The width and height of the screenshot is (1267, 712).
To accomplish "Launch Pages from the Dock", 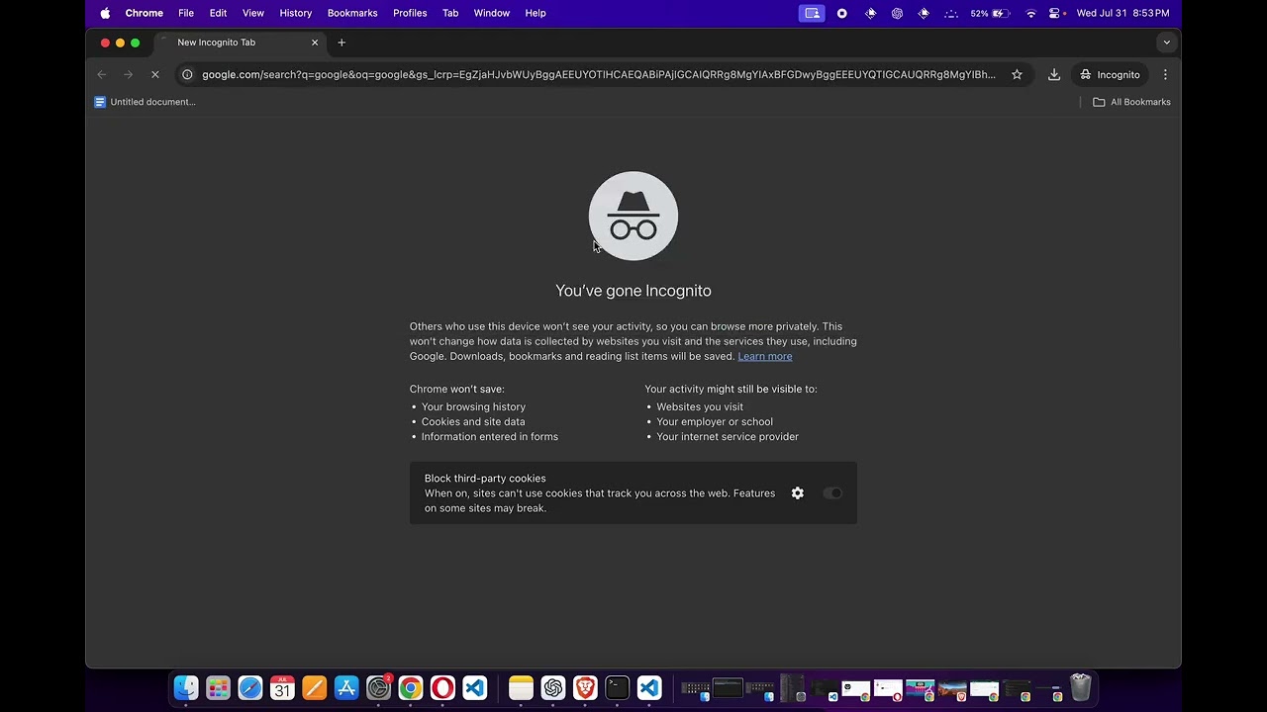I will click(314, 687).
